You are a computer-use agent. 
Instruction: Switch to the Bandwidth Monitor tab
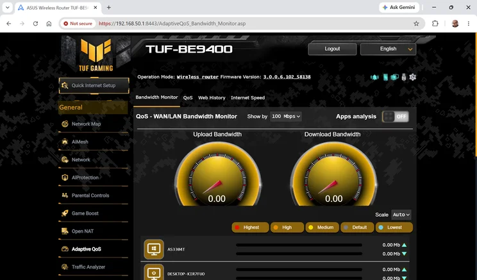coord(156,97)
